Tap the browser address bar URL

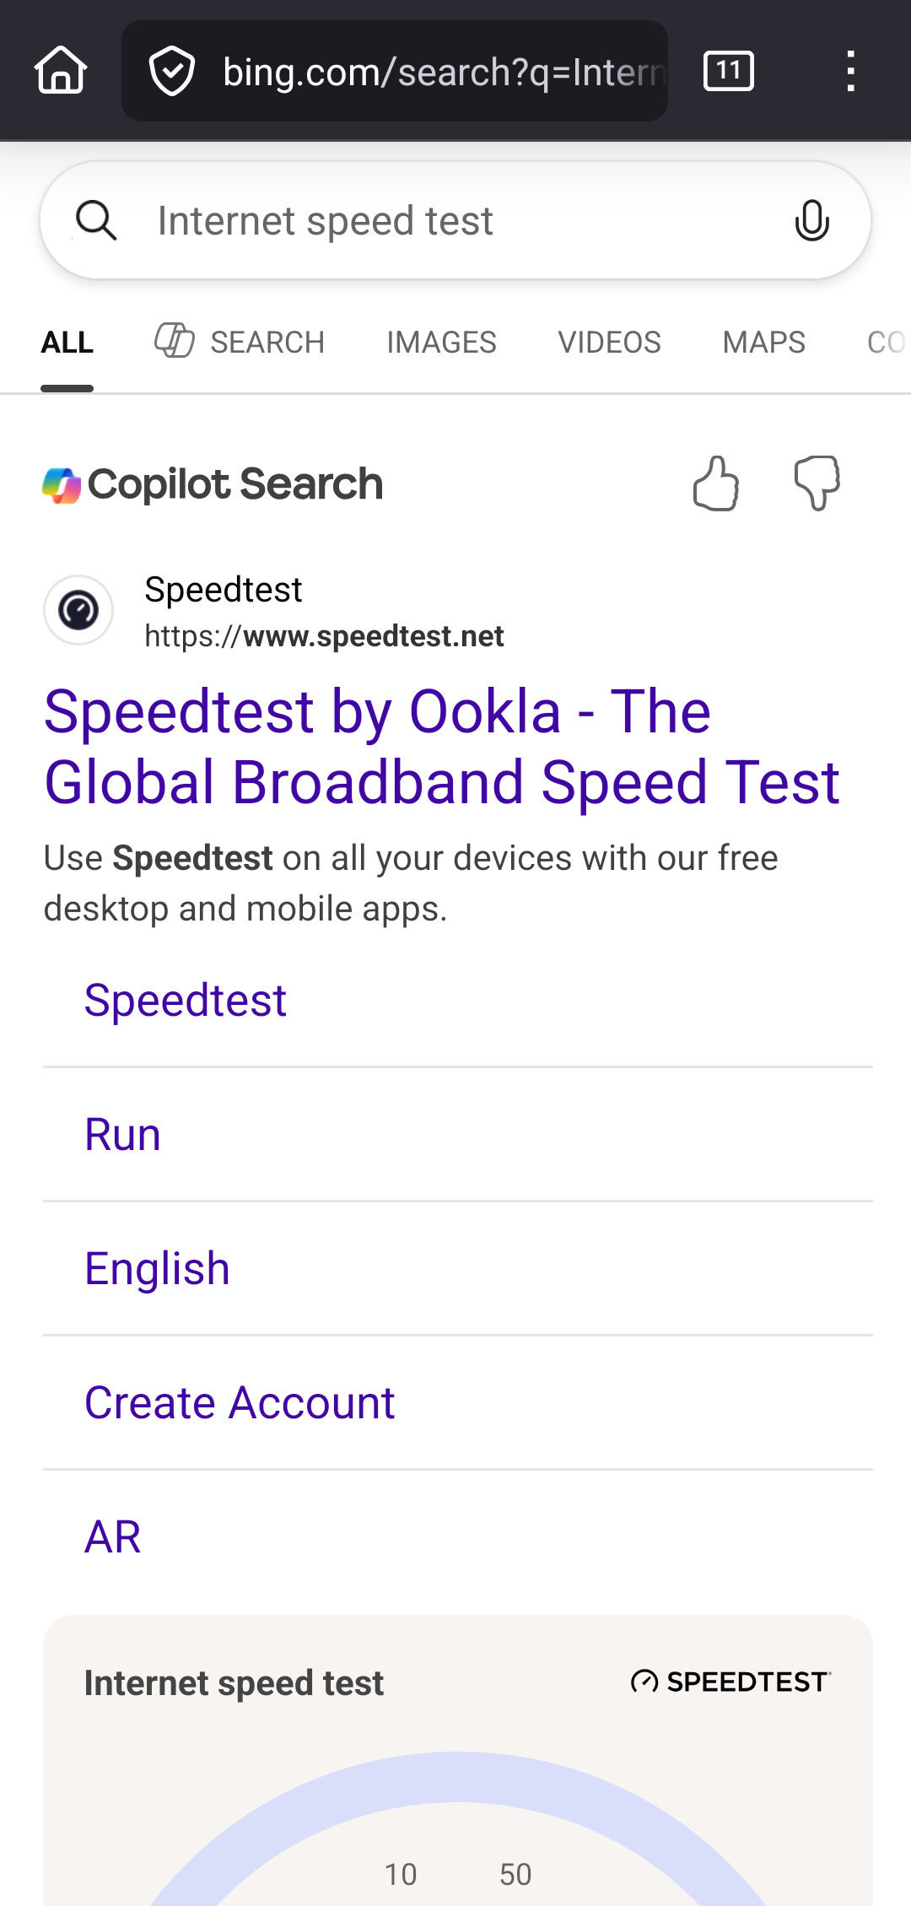tap(443, 72)
